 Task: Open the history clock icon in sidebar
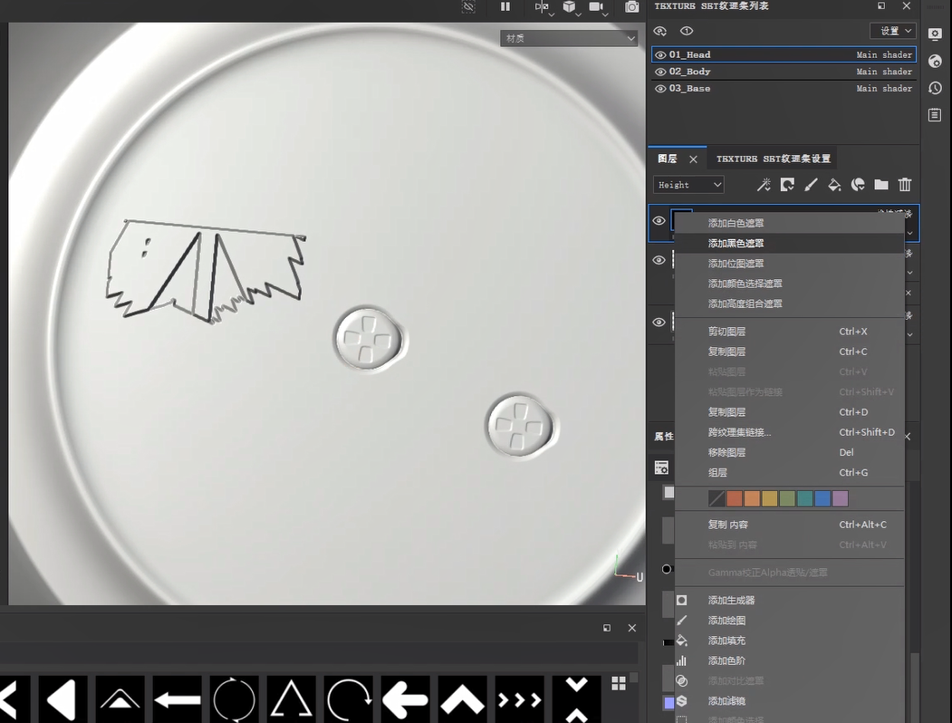click(936, 88)
